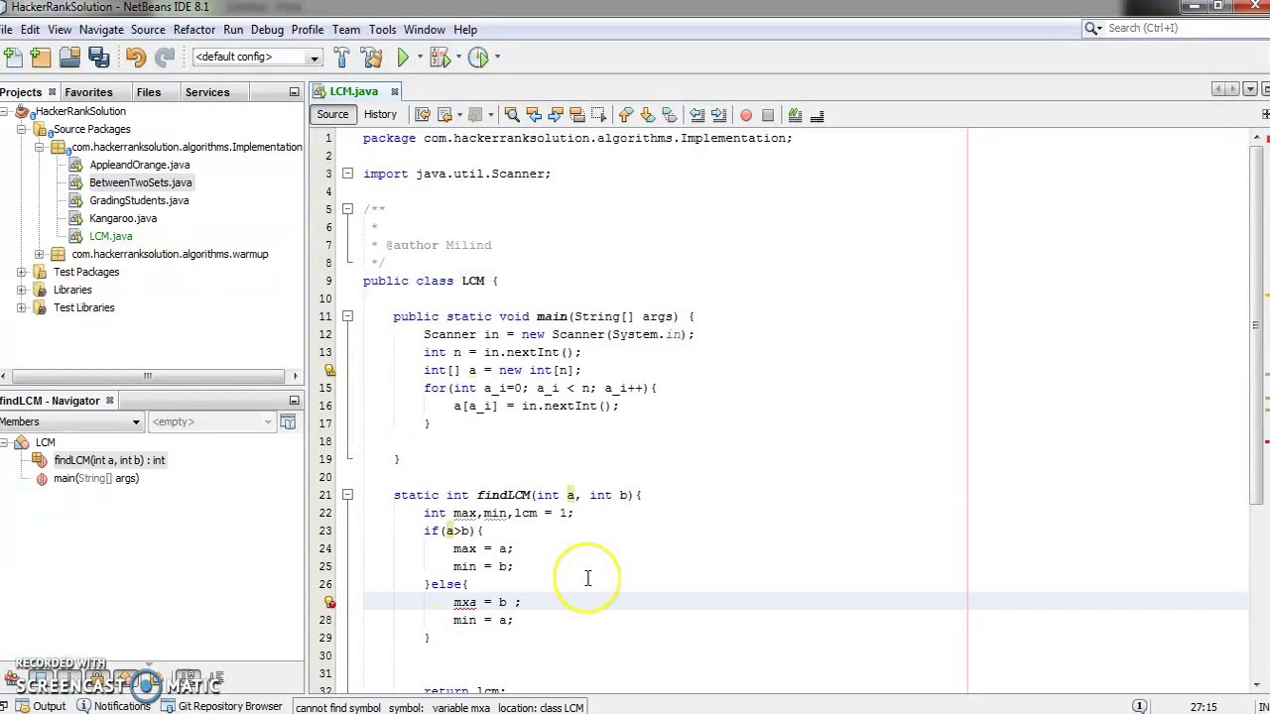Click the Undo arrow icon
This screenshot has width=1270, height=714.
tap(136, 57)
